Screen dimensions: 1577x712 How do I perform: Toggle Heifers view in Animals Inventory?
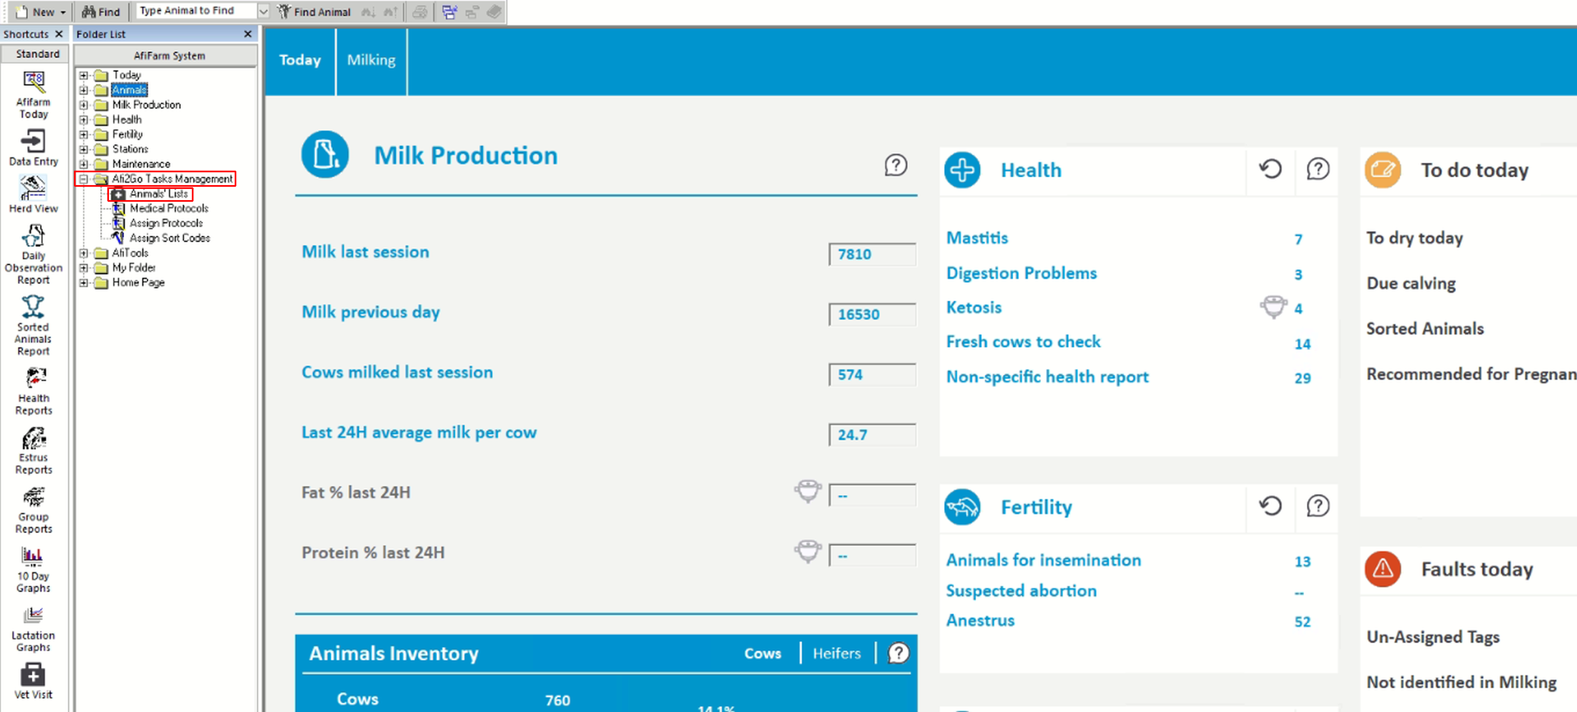pos(837,653)
